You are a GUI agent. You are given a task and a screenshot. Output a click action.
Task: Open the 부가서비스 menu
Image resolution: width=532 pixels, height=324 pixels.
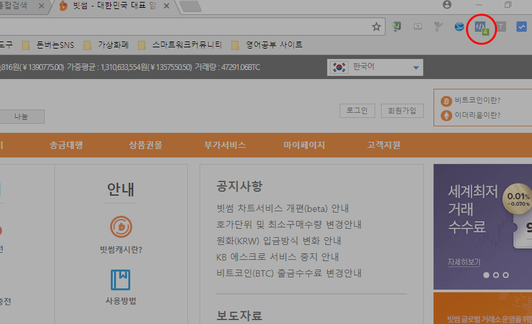[x=225, y=145]
